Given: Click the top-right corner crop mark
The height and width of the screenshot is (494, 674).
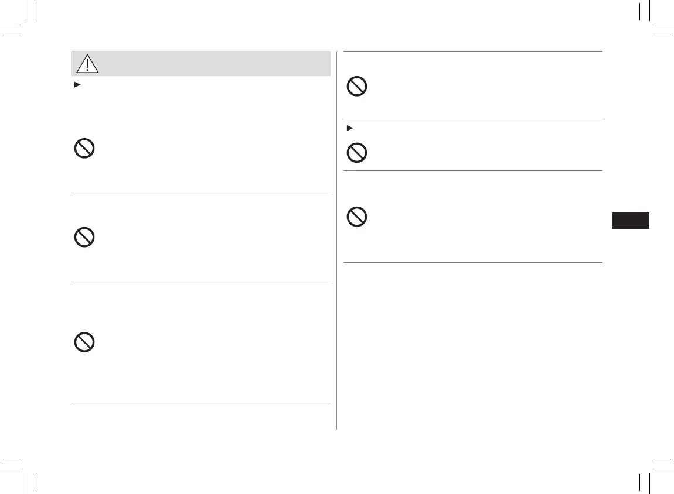Looking at the screenshot, I should (x=651, y=25).
